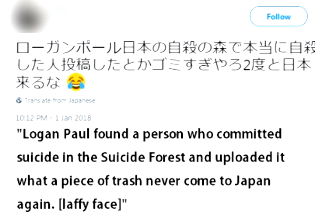The image size is (325, 221).
Task: Click the Translate from Japanese link
Action: coord(59,100)
